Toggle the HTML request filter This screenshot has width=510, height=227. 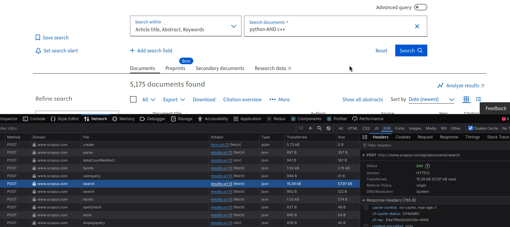point(353,128)
